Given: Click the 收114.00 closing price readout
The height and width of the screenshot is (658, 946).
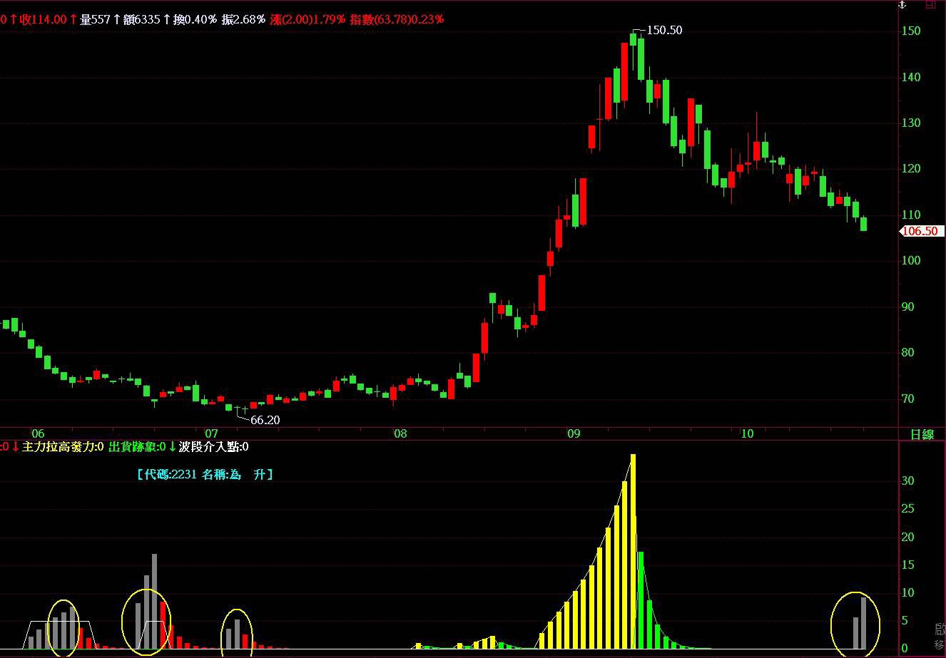Looking at the screenshot, I should click(43, 19).
